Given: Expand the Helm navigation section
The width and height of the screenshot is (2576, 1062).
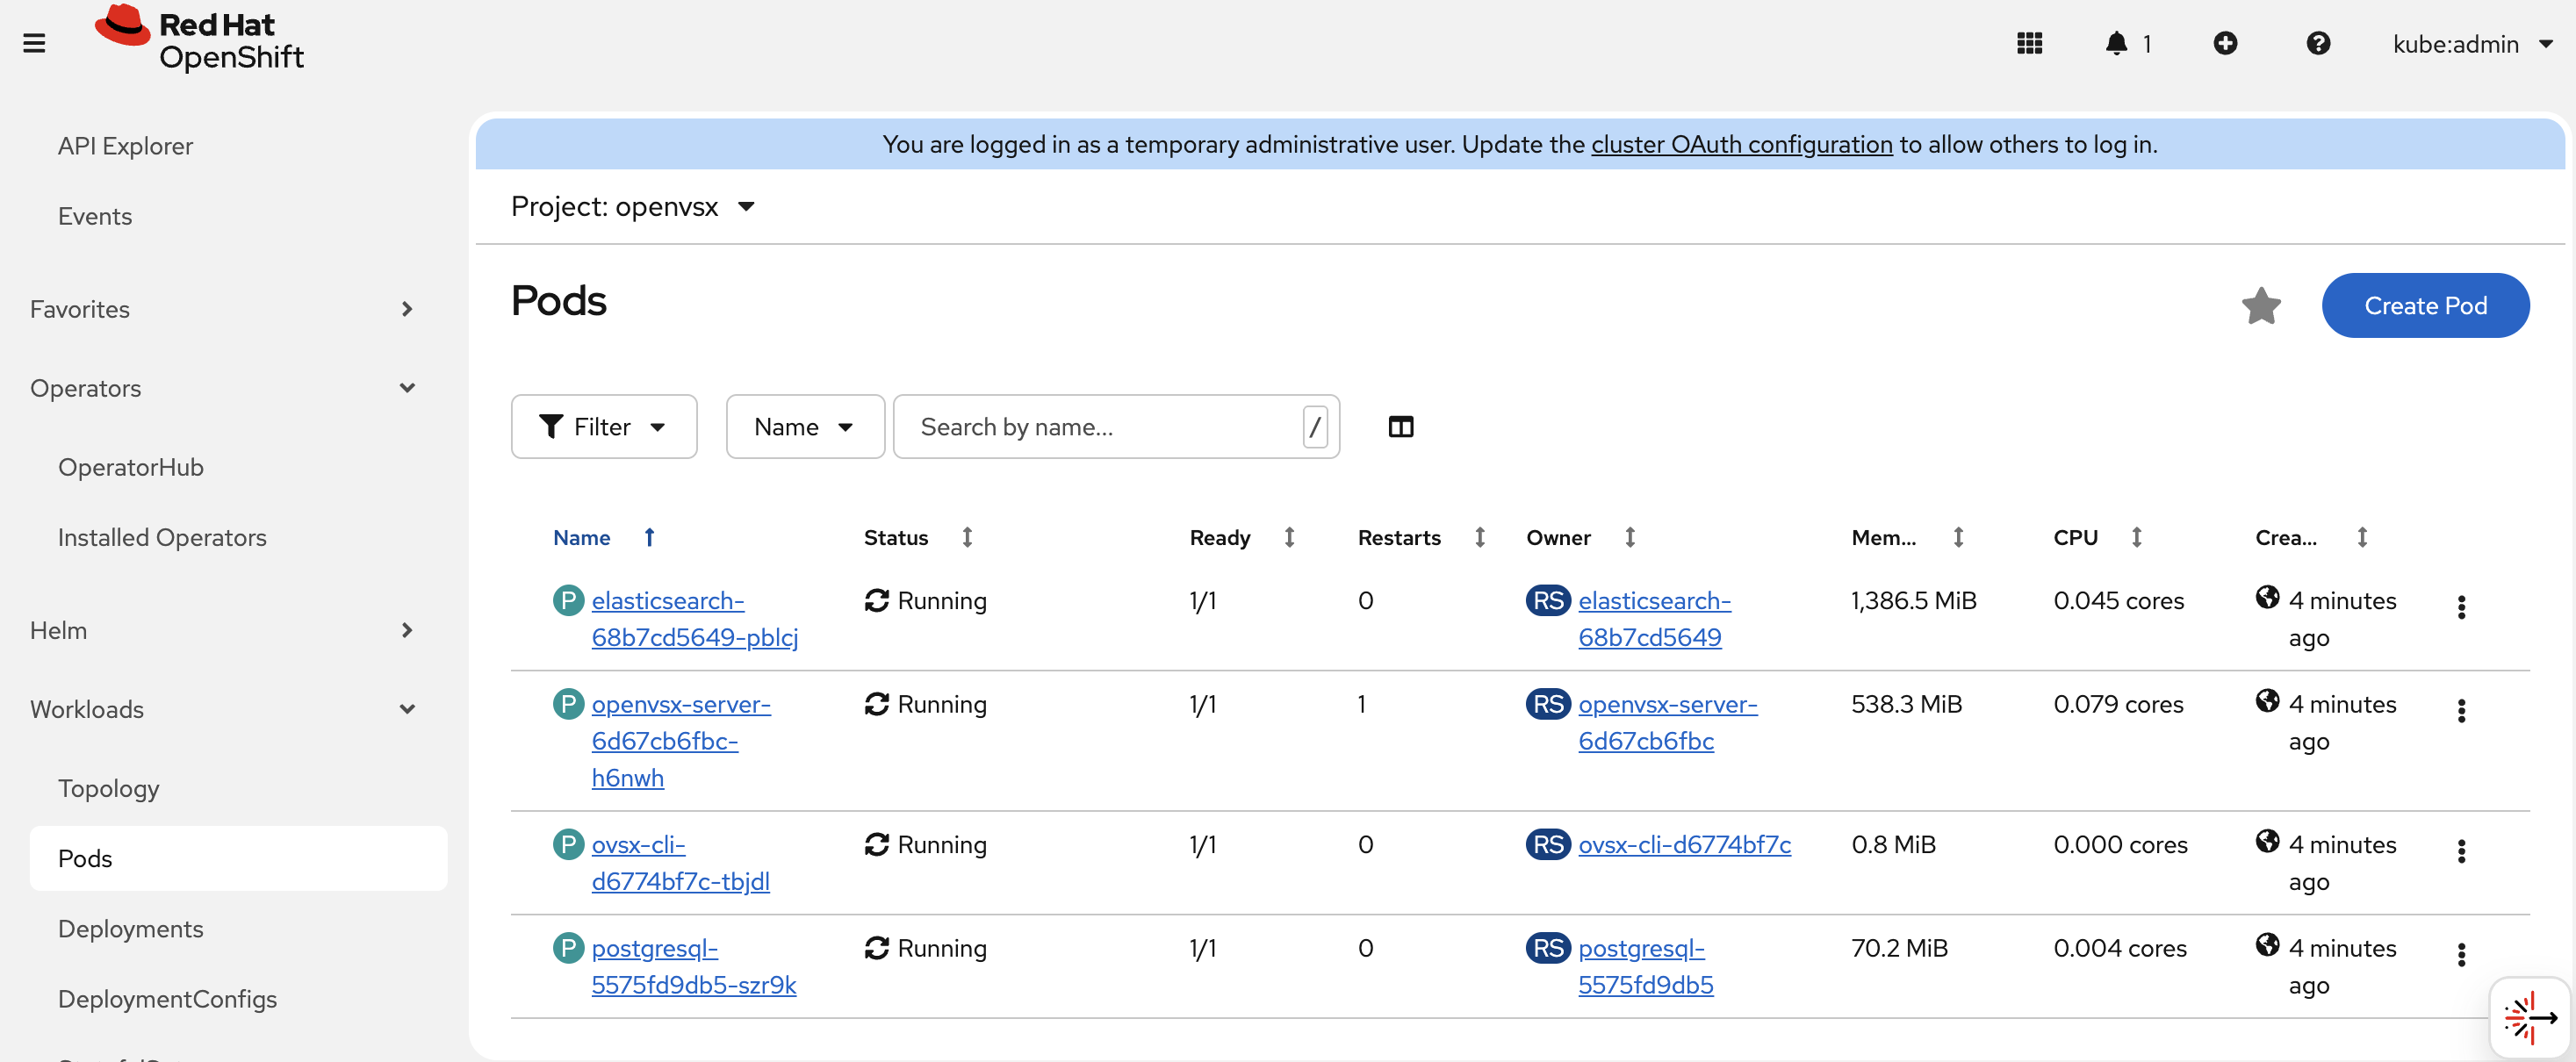Looking at the screenshot, I should [222, 630].
